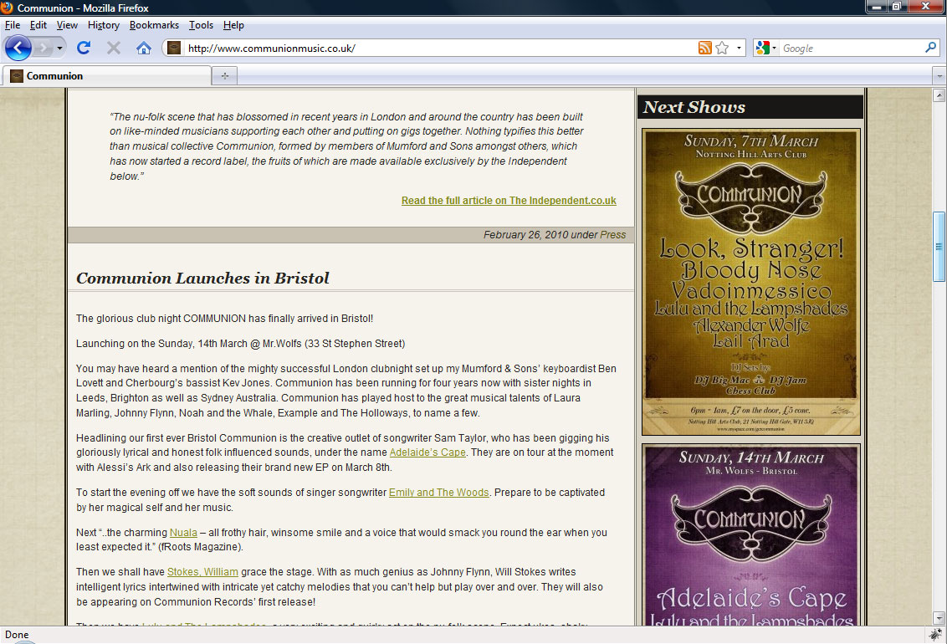Open the Stokes, William link

click(202, 571)
